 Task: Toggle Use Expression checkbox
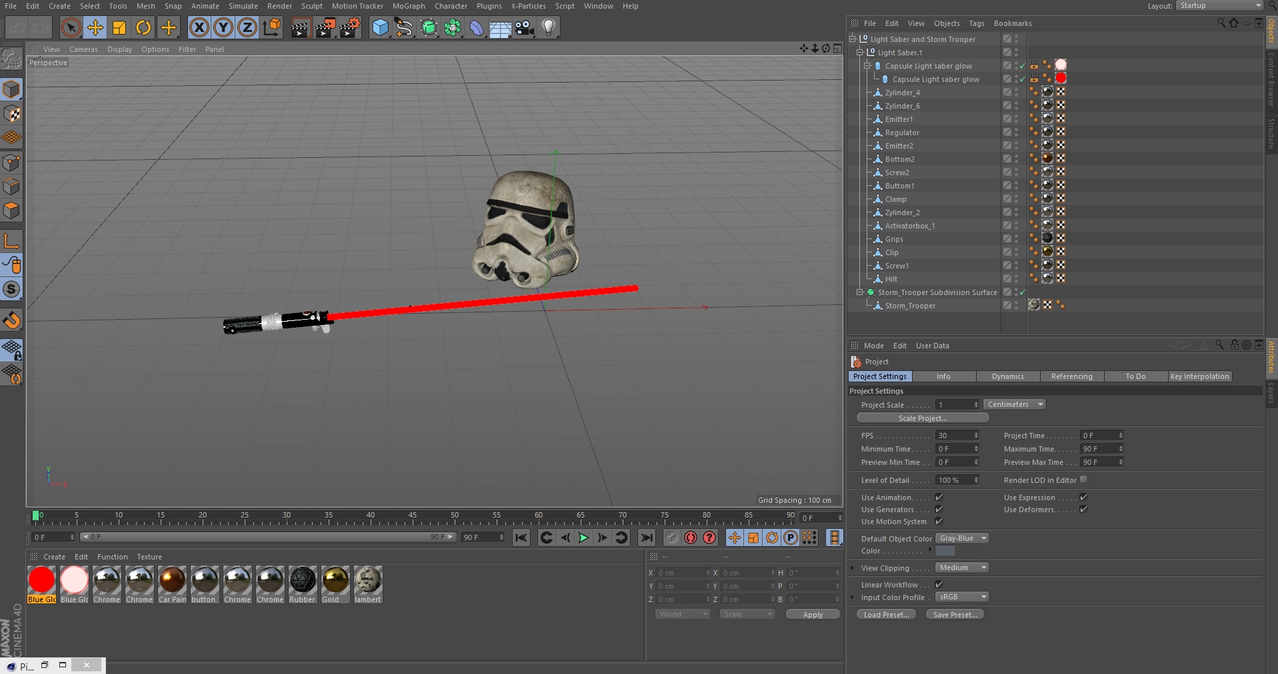(1083, 497)
